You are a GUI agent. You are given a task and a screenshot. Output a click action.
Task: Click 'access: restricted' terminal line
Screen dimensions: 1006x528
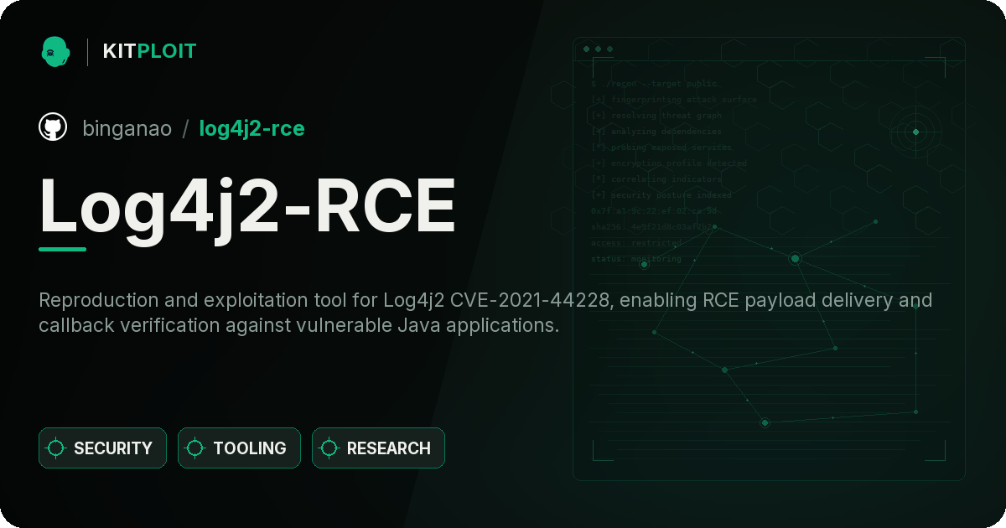[636, 243]
